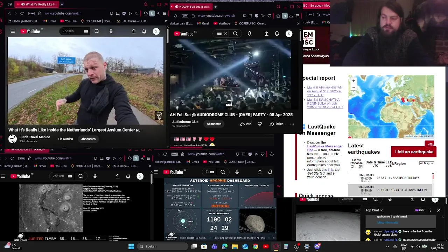Toggle the VPN badge in the NOVAH browser window
Image resolution: width=448 pixels, height=252 pixels.
click(x=185, y=16)
